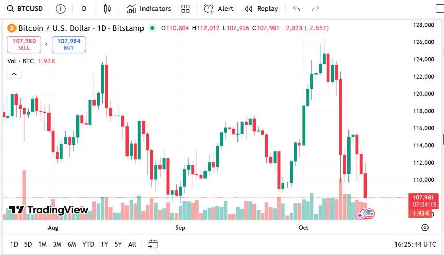Select the YTD time range
This screenshot has height=255, width=444.
pos(88,244)
